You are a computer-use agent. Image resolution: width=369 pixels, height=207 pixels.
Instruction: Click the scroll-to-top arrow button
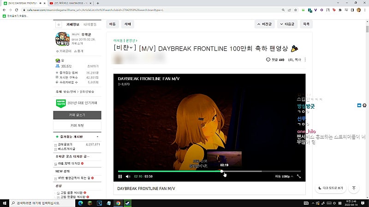tap(354, 188)
